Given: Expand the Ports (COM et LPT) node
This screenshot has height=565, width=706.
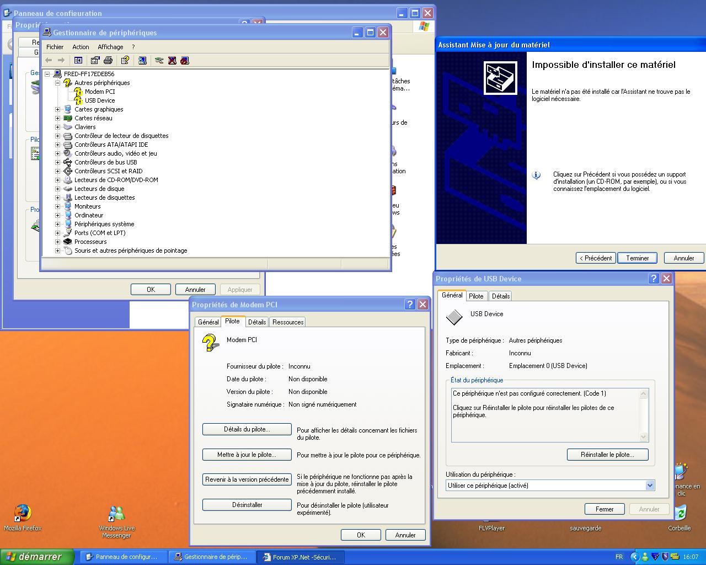Looking at the screenshot, I should [57, 233].
